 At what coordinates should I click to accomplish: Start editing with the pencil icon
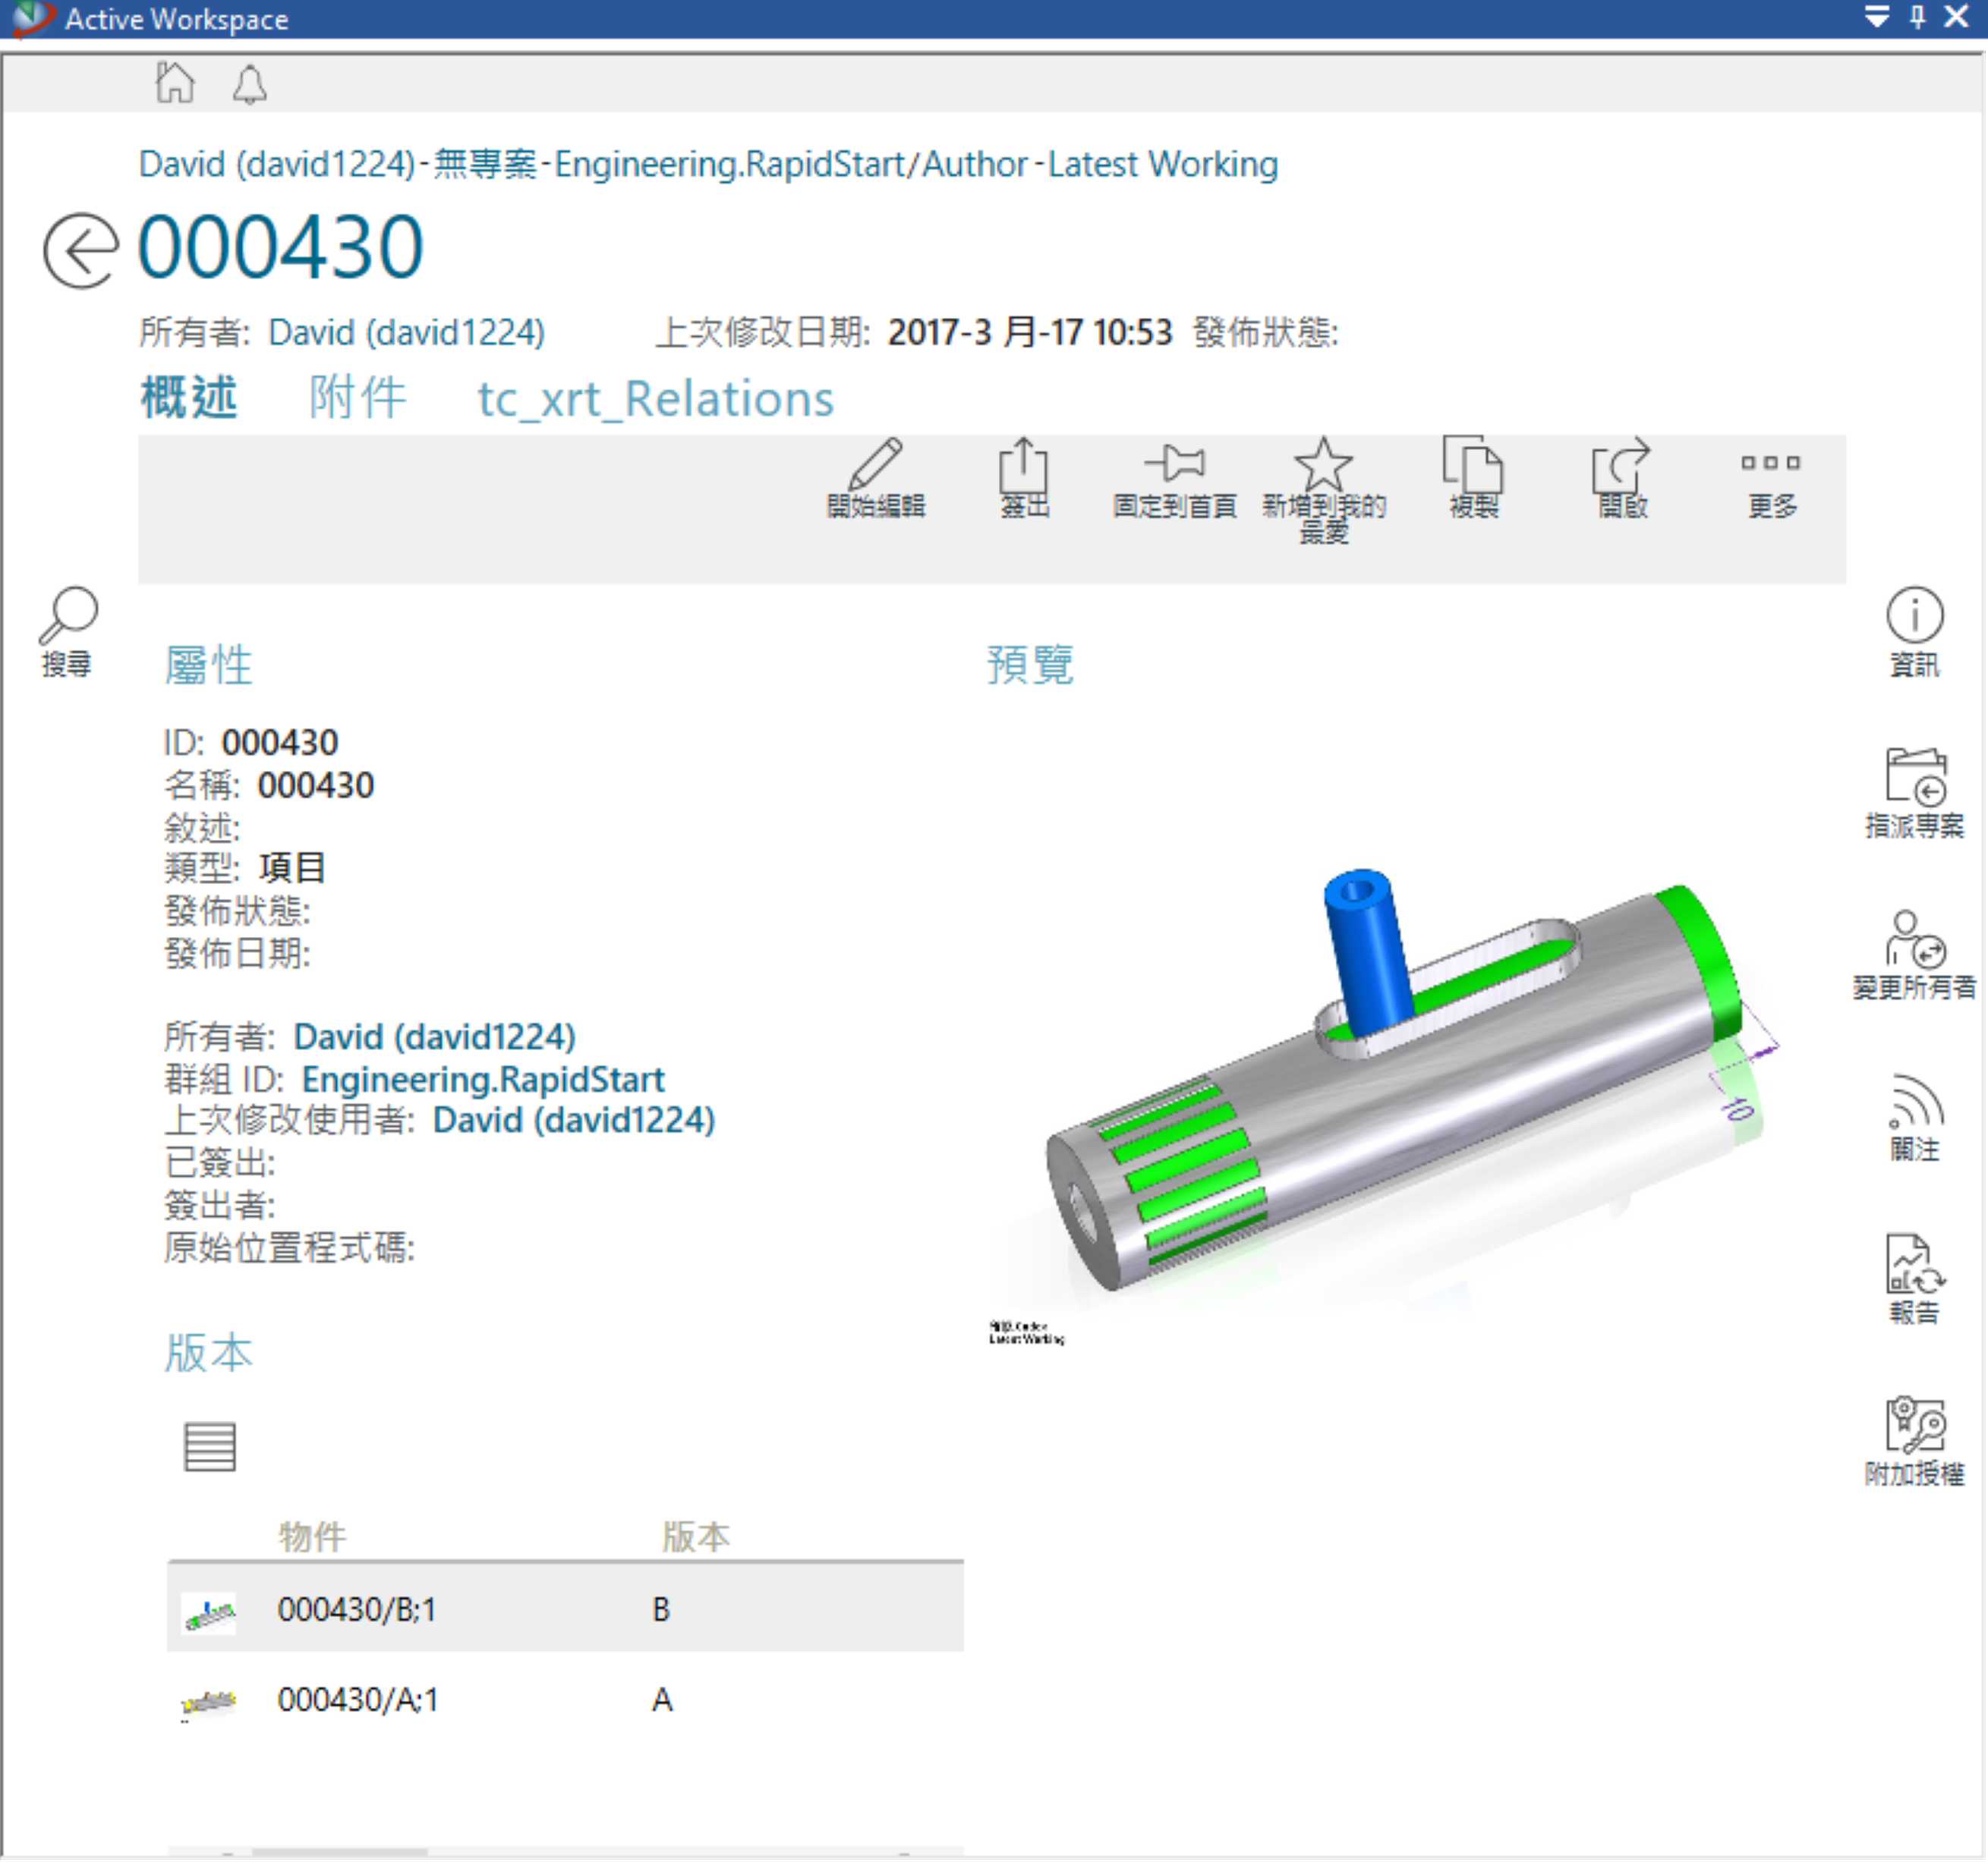(876, 479)
